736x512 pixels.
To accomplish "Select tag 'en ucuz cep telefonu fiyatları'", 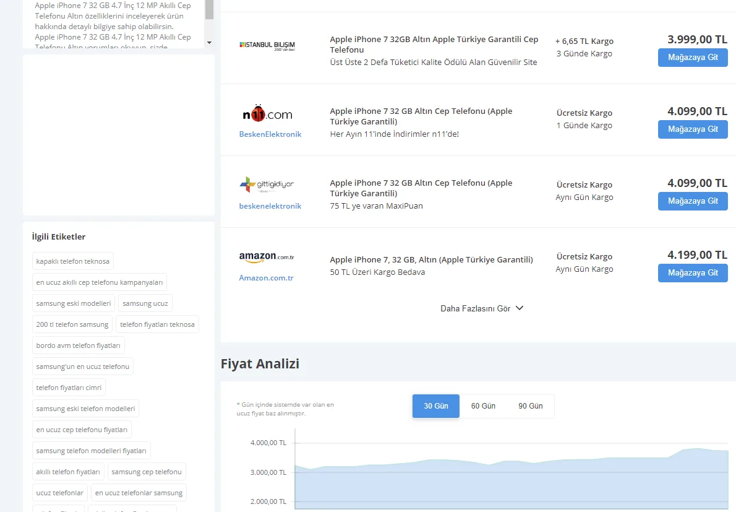I will pos(82,430).
